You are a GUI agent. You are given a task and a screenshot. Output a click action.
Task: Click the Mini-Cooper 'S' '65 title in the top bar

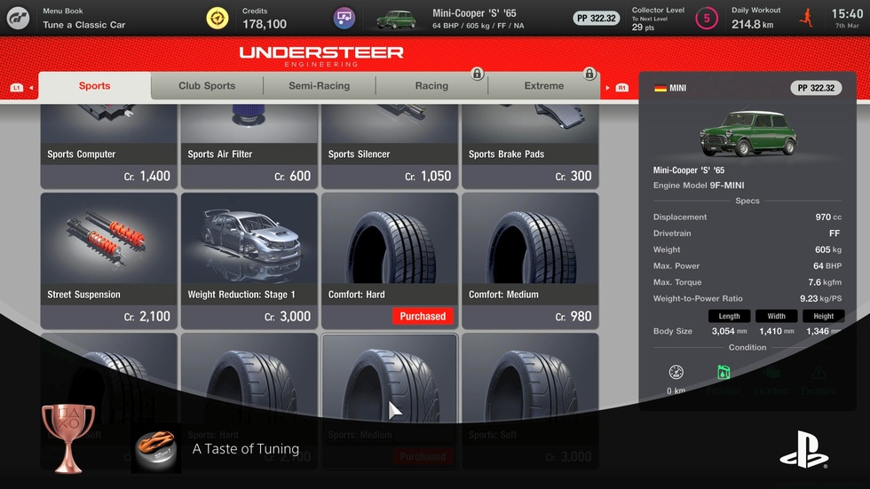pos(474,13)
